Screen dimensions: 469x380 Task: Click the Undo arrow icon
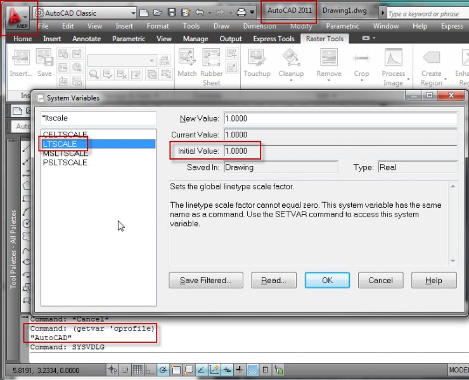[x=200, y=13]
